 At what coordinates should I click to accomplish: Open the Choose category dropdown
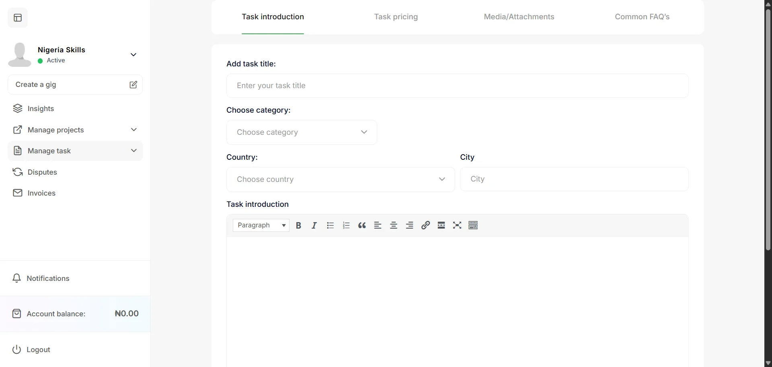302,132
